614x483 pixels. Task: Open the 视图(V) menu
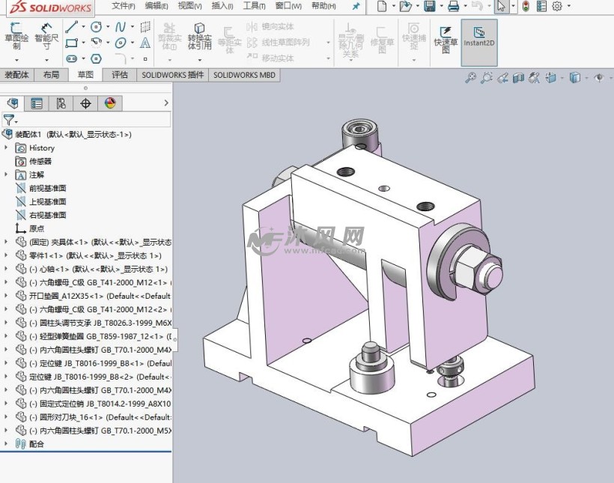(x=189, y=6)
